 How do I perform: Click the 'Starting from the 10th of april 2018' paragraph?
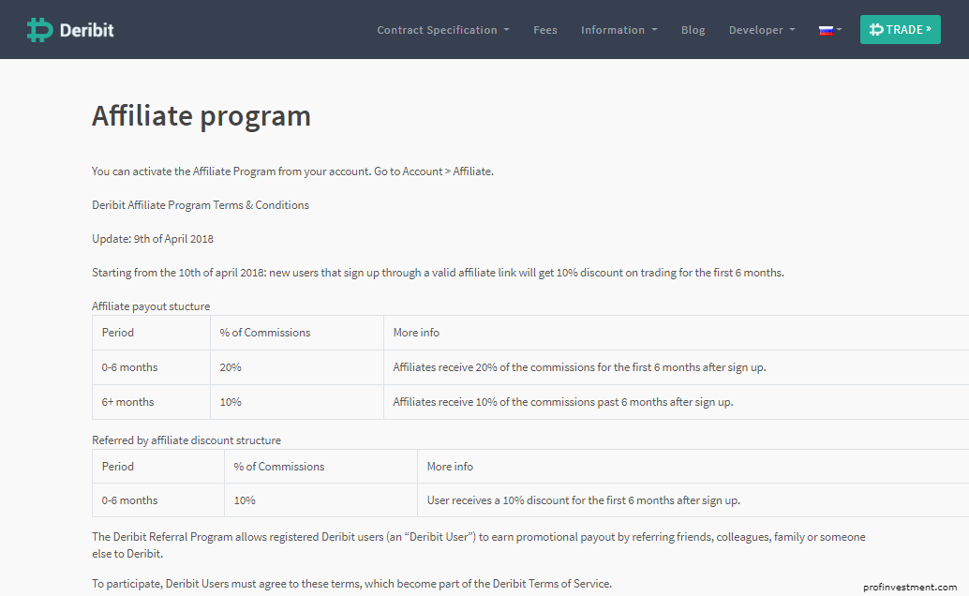(x=439, y=273)
